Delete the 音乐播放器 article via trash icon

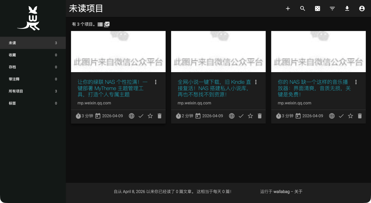click(x=360, y=116)
